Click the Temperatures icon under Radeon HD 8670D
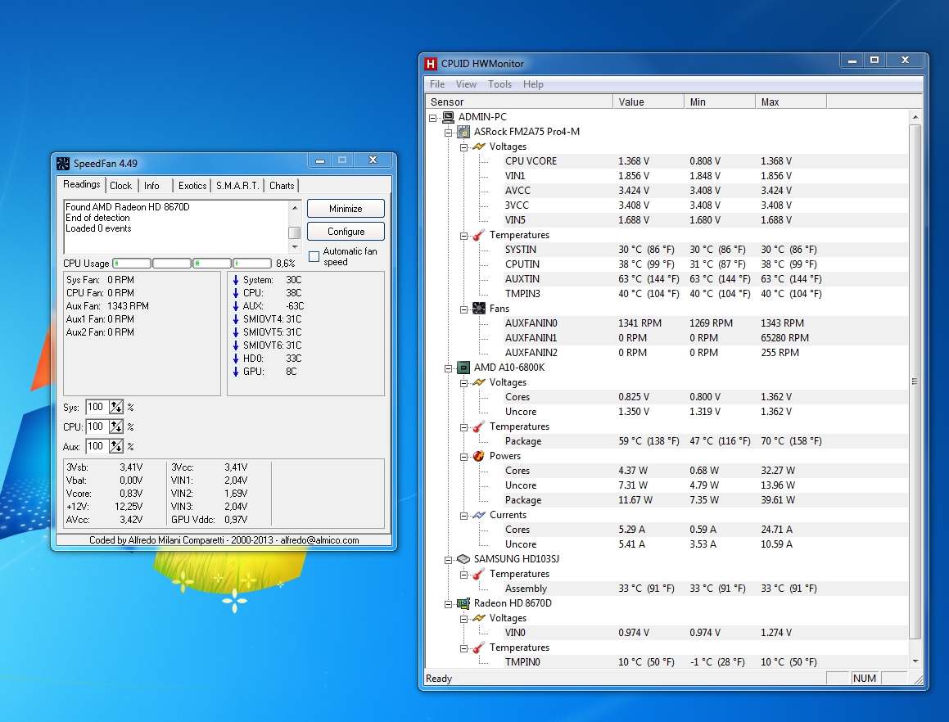949x722 pixels. click(x=479, y=648)
